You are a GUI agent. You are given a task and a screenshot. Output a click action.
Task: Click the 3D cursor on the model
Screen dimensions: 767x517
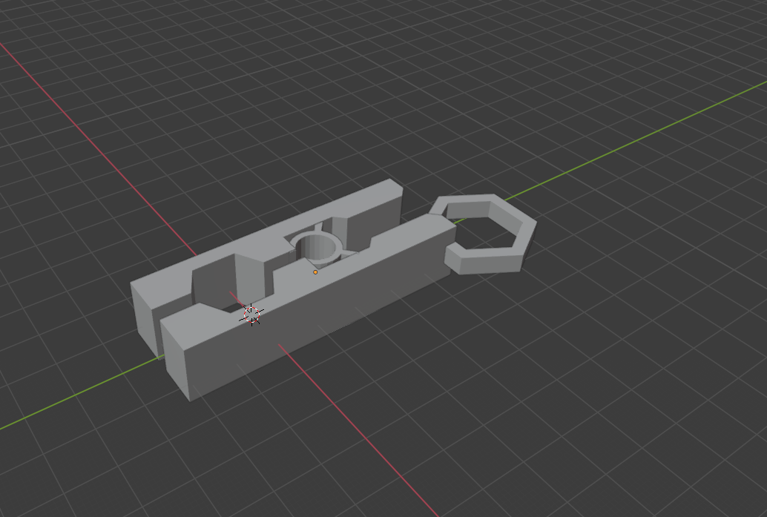click(251, 315)
